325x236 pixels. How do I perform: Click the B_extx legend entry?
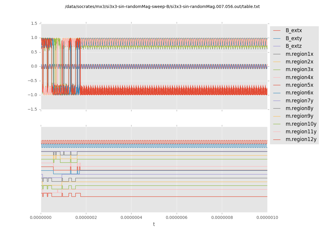click(x=293, y=30)
